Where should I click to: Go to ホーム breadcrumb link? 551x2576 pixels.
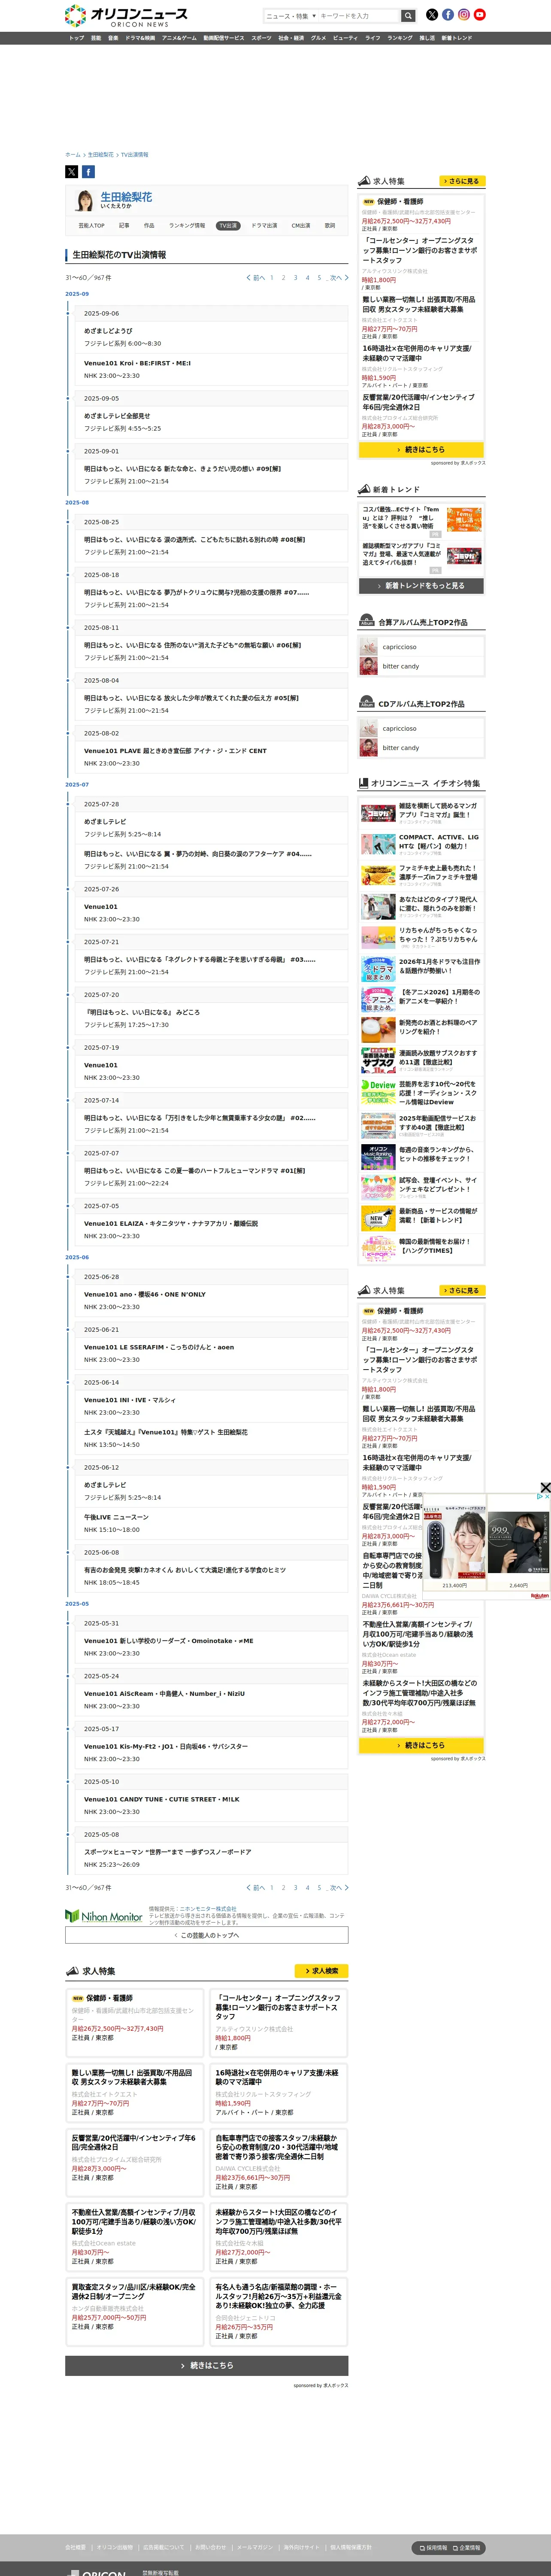73,155
